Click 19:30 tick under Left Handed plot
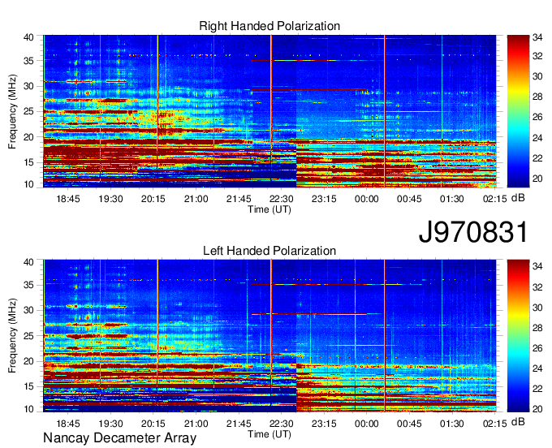 click(110, 424)
